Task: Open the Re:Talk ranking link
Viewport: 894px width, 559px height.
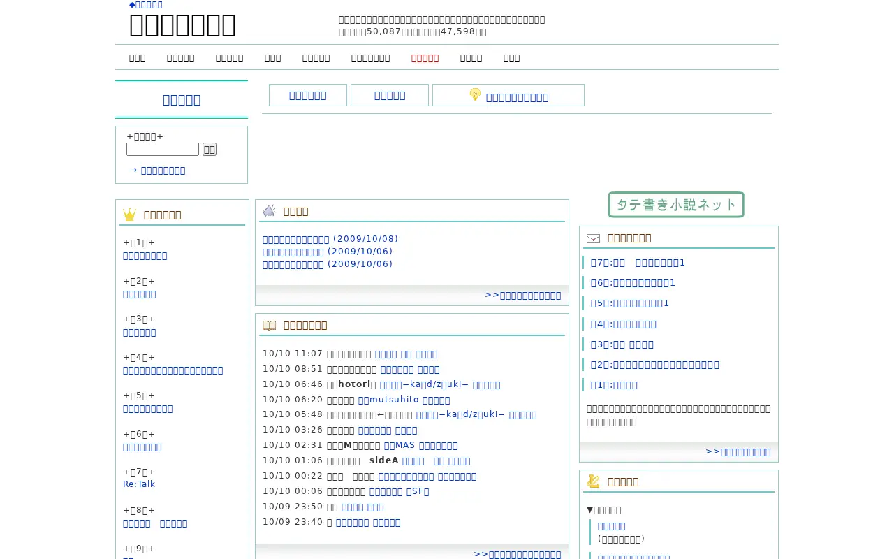Action: [139, 484]
